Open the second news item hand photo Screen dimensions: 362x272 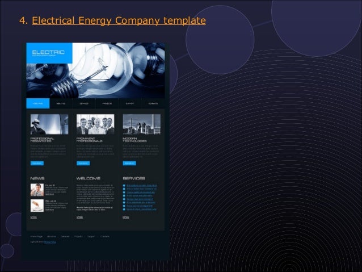[x=37, y=206]
